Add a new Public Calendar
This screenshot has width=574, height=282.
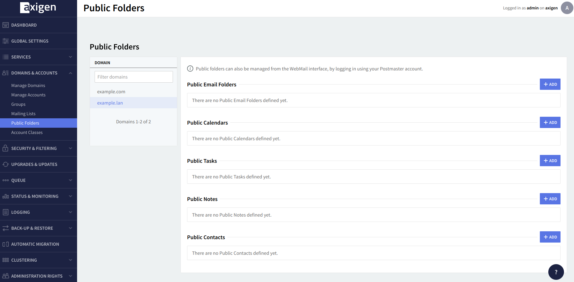pyautogui.click(x=550, y=122)
